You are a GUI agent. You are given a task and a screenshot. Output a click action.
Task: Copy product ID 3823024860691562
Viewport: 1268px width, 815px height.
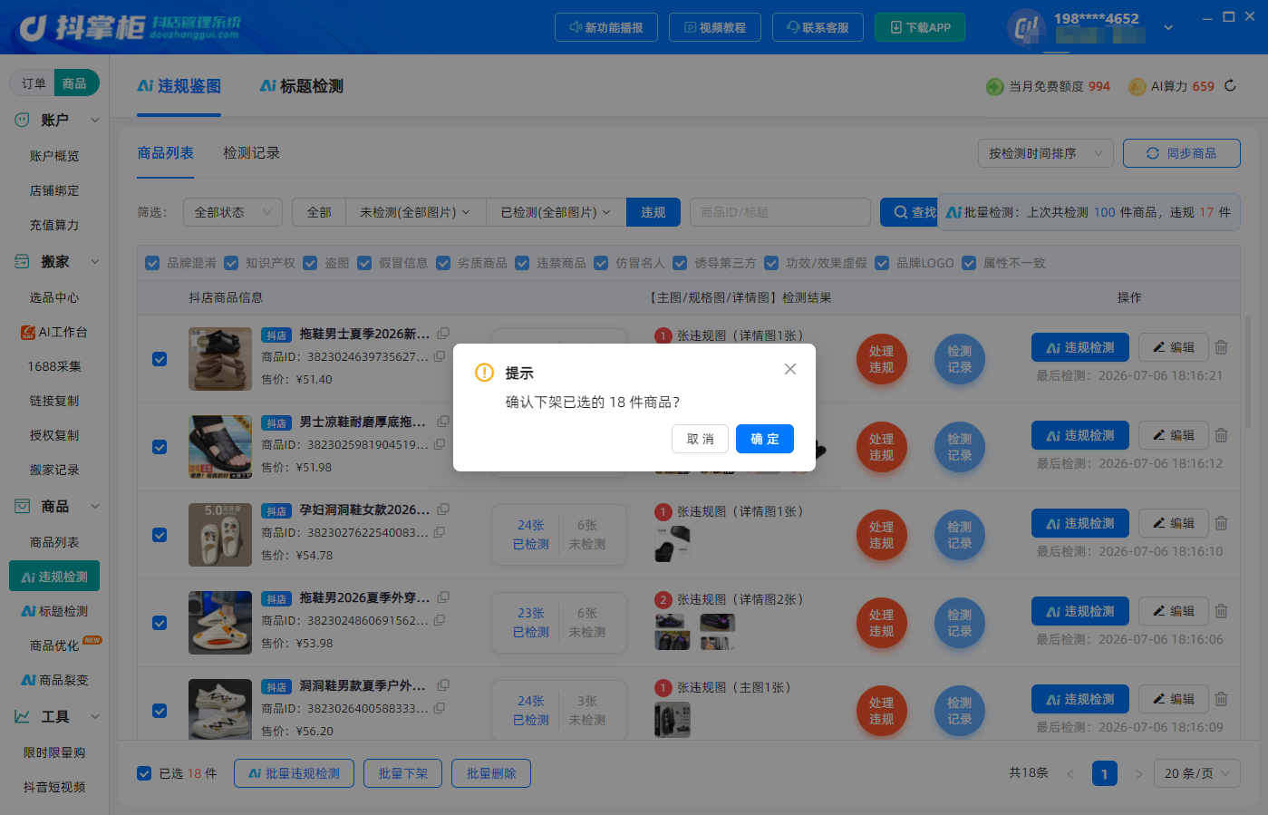[x=440, y=620]
